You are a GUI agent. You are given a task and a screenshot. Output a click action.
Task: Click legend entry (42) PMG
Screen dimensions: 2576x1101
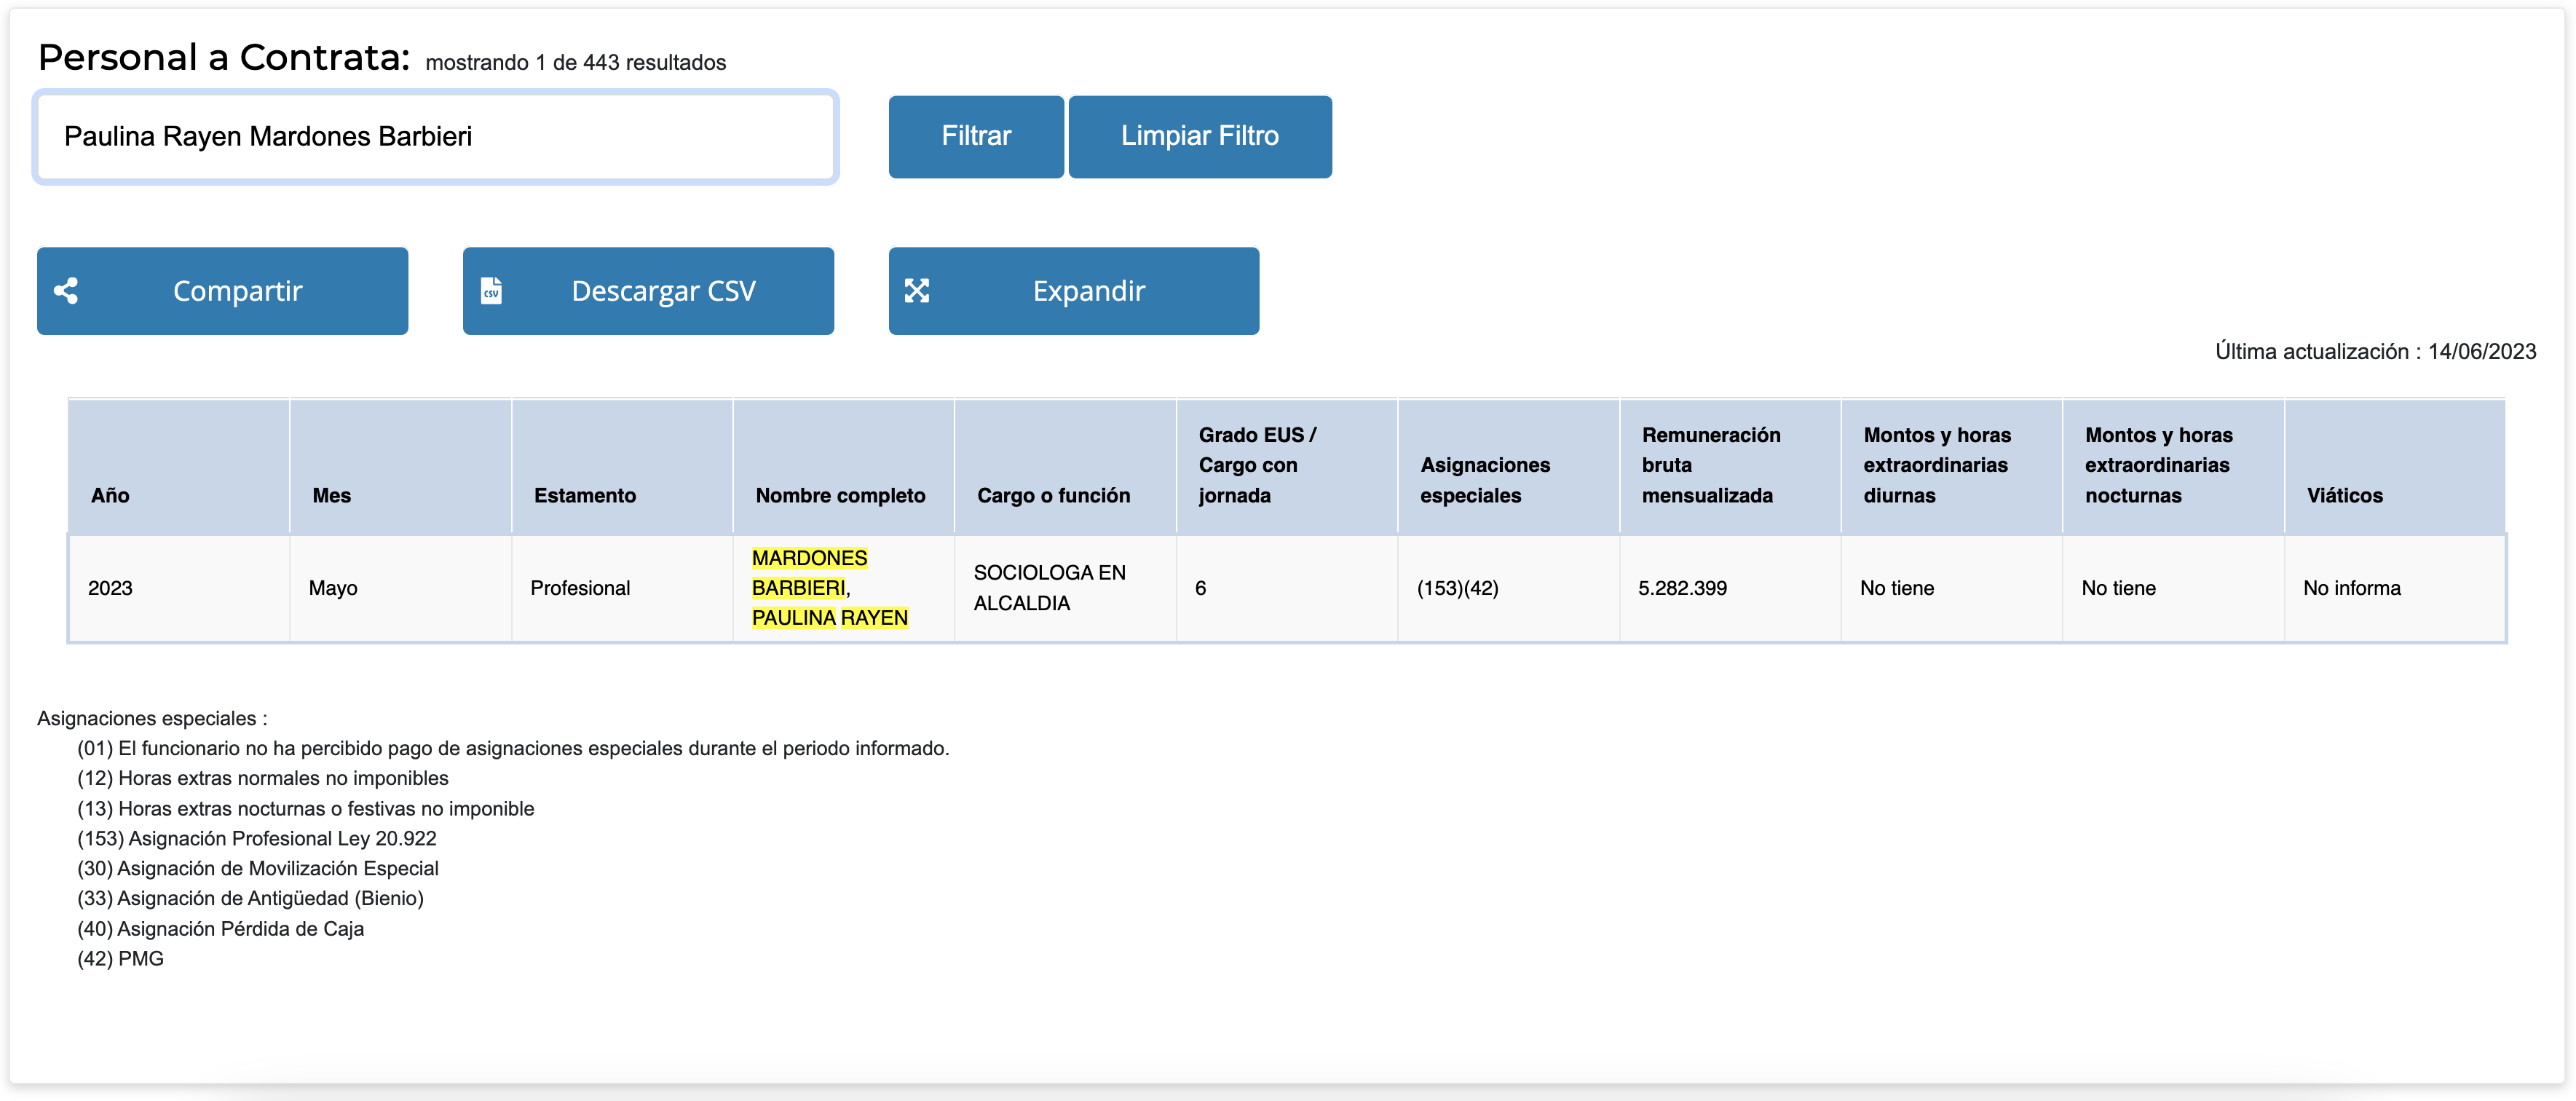pos(121,958)
